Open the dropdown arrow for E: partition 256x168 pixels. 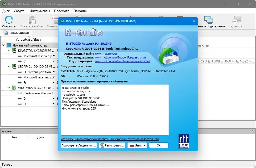tap(53, 104)
